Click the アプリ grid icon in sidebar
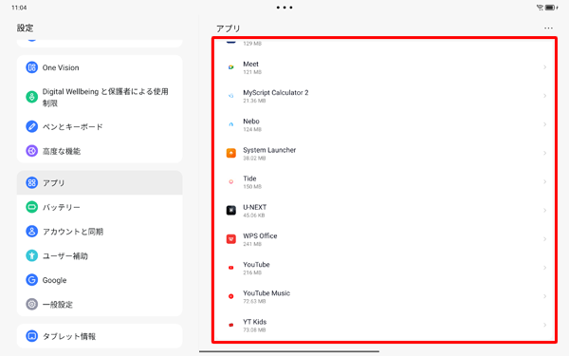 tap(31, 182)
